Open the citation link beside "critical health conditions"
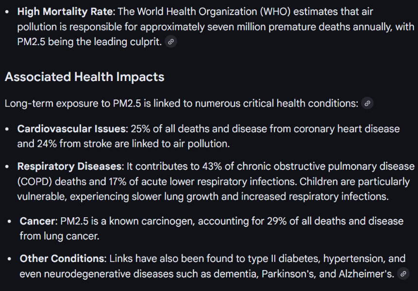Screen dimensions: 418x291 pos(368,103)
